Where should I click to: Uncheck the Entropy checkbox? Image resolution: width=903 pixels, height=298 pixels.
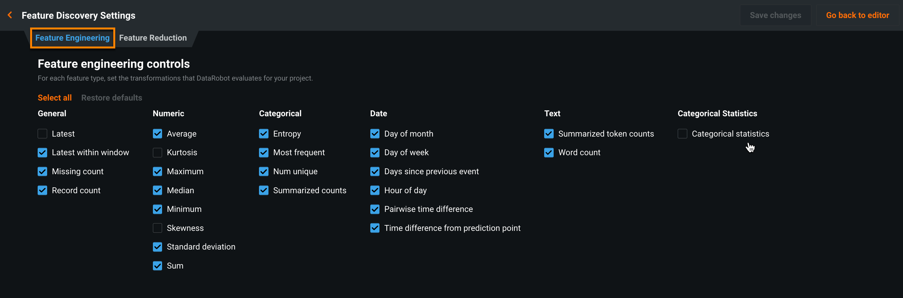[264, 134]
